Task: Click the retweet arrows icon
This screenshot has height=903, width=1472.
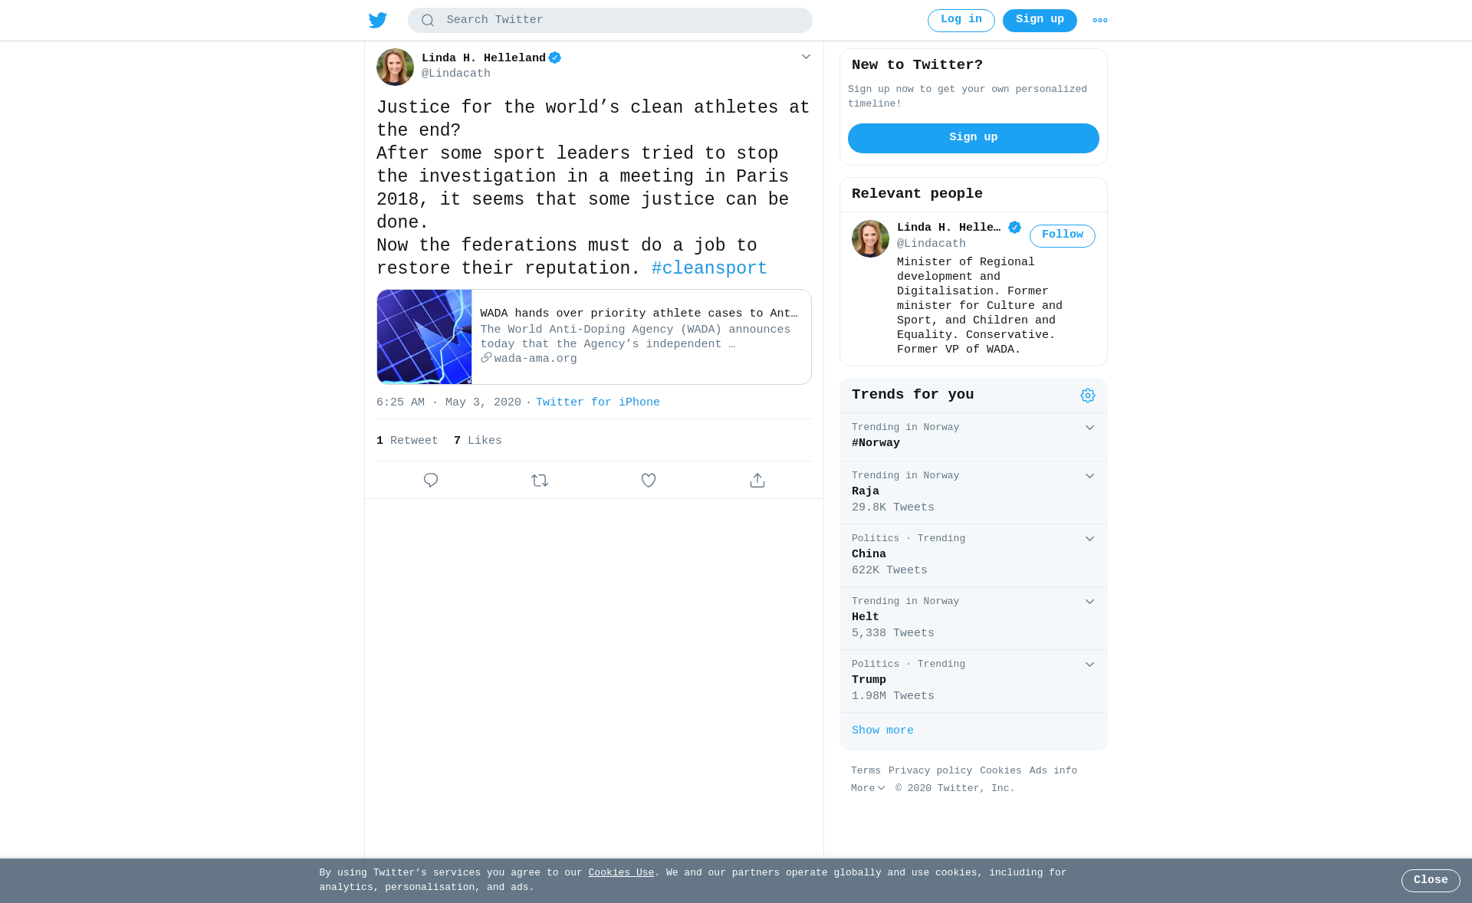Action: pos(540,480)
